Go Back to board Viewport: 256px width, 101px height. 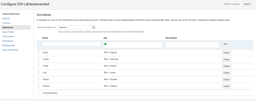(x=232, y=4)
